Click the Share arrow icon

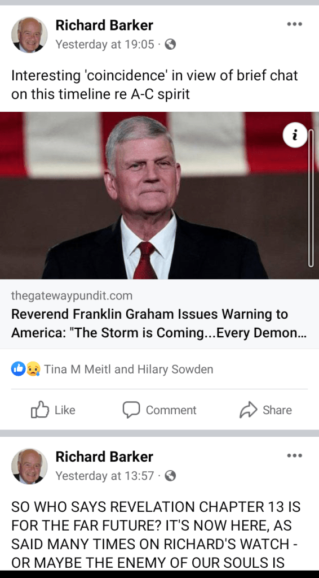point(249,410)
